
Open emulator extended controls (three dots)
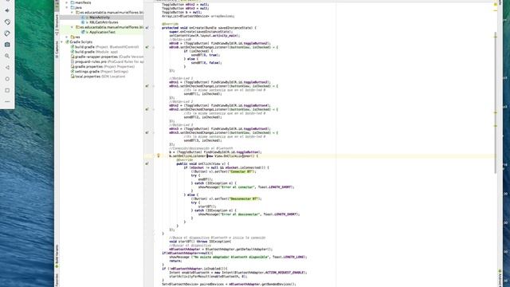pyautogui.click(x=7, y=101)
